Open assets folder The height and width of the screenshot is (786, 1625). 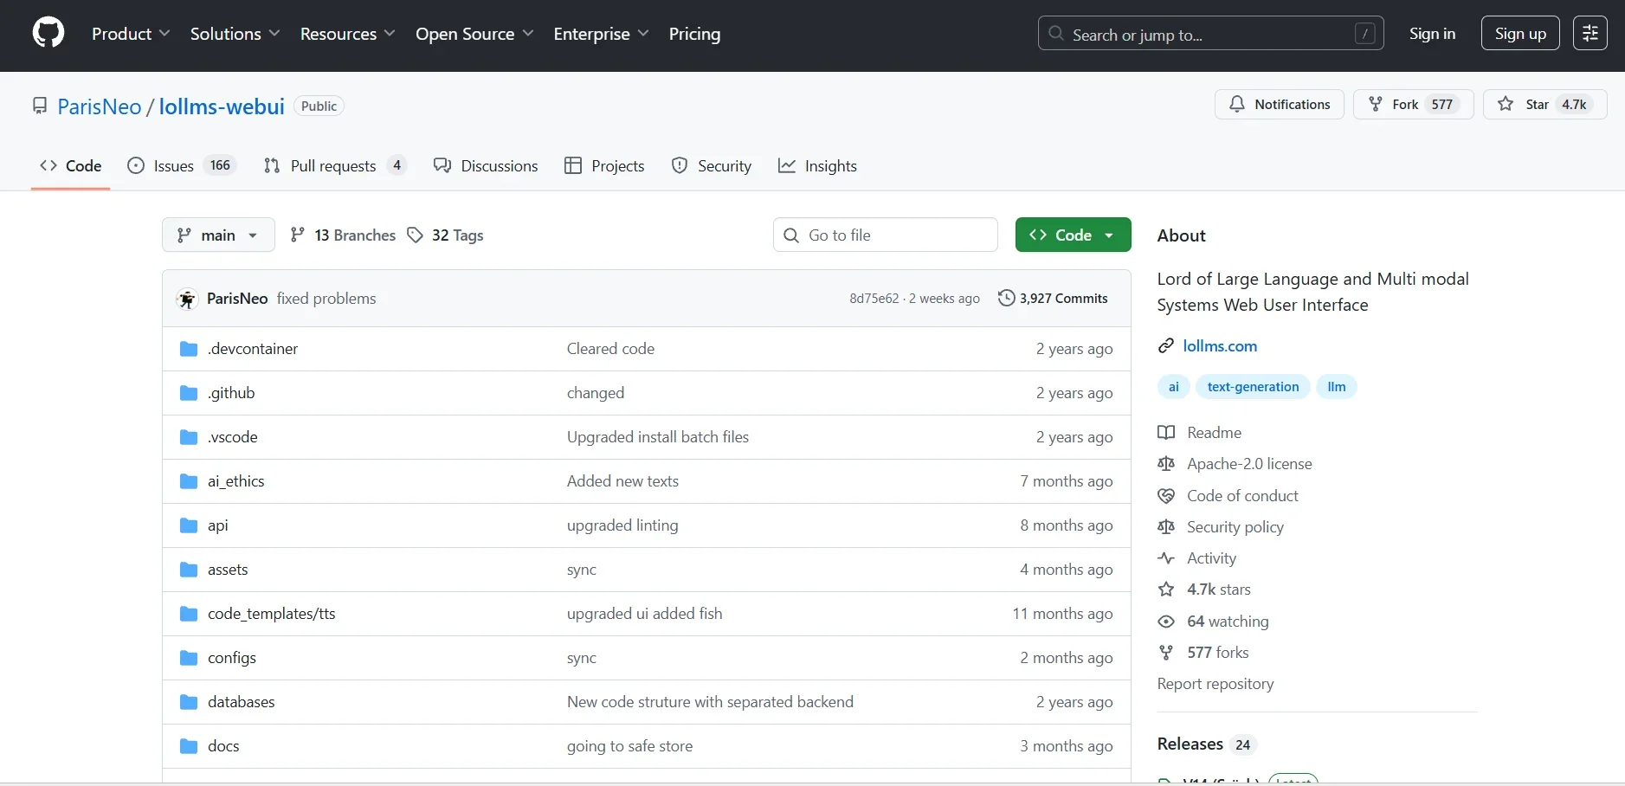click(228, 570)
